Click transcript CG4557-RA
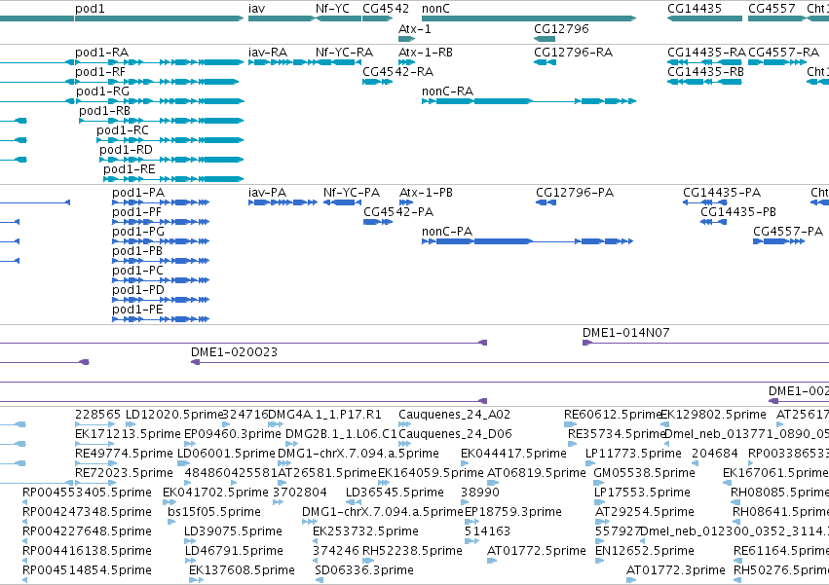 click(783, 53)
